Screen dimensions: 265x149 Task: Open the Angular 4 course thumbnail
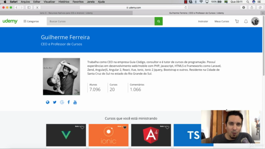click(151, 135)
